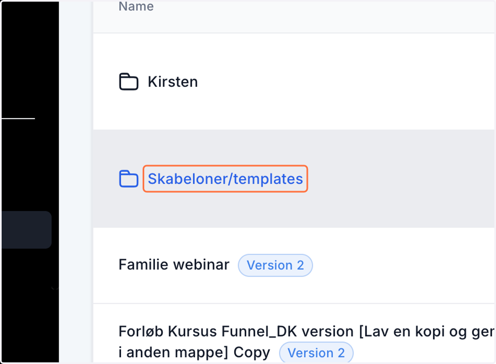Image resolution: width=496 pixels, height=364 pixels.
Task: Open the Kirsten folder icon
Action: 129,81
